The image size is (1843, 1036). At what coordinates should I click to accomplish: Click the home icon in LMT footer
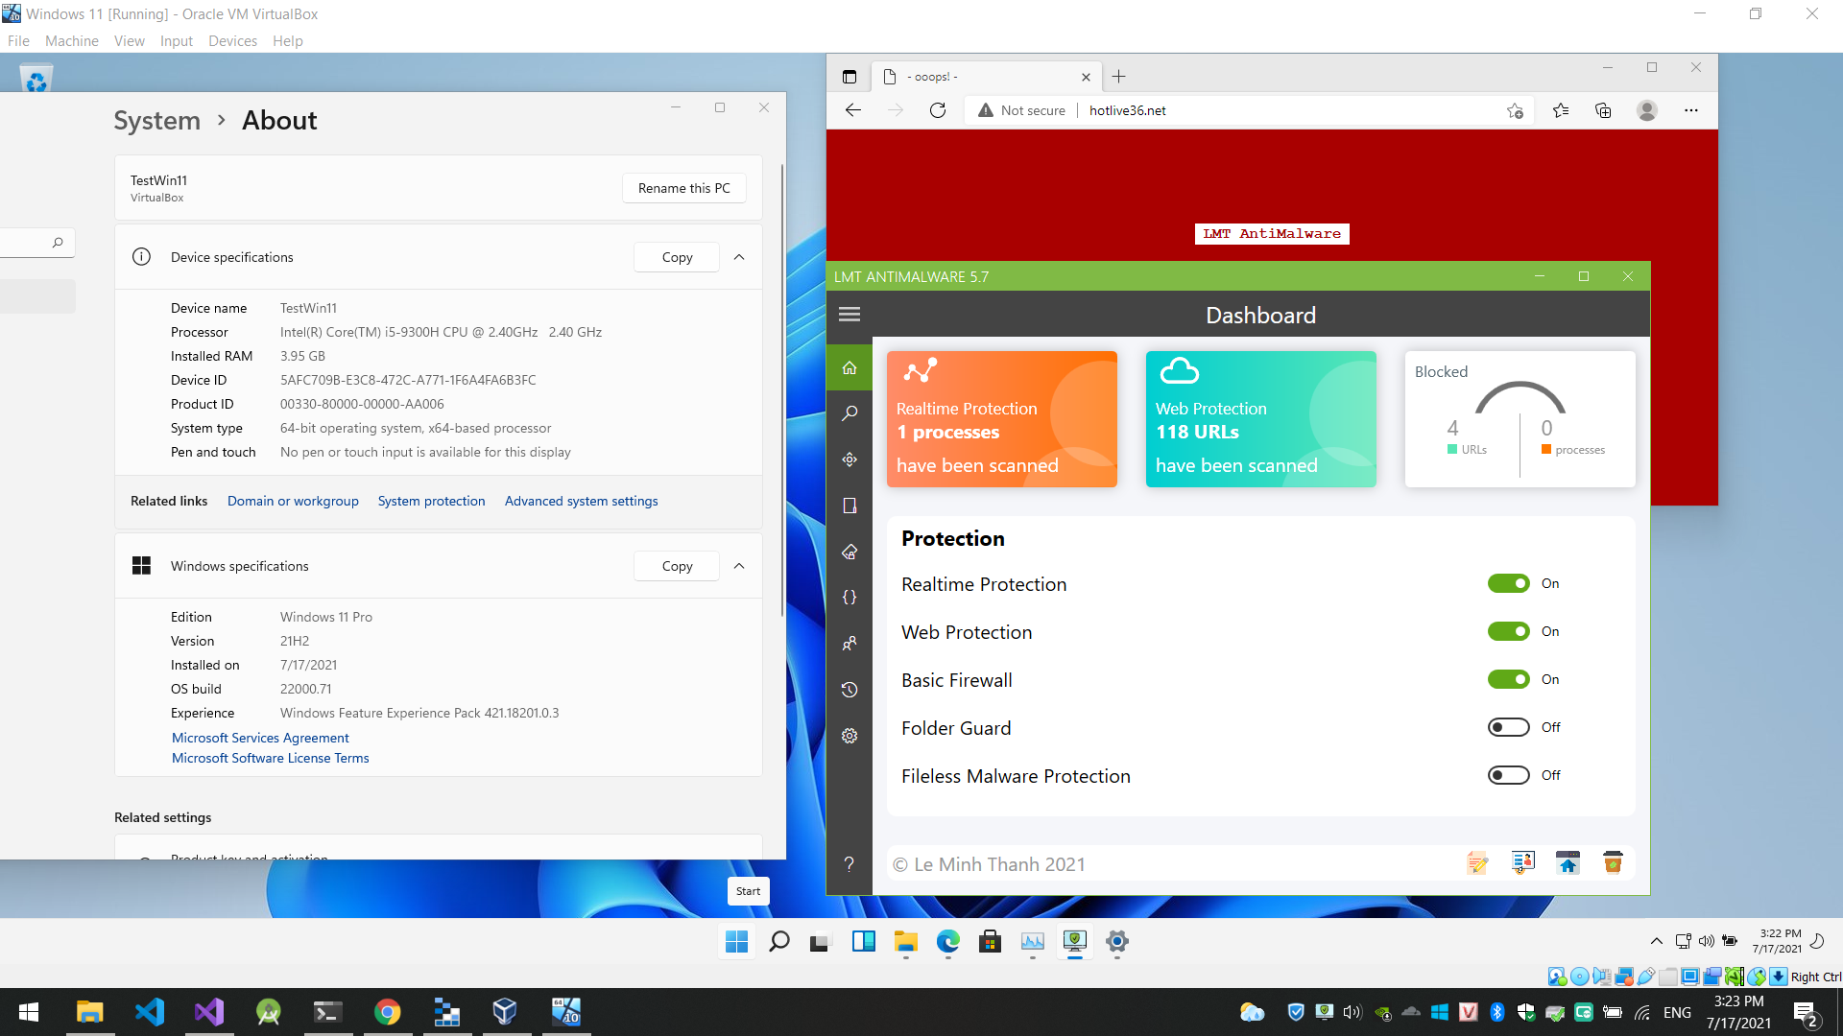[x=1568, y=863]
